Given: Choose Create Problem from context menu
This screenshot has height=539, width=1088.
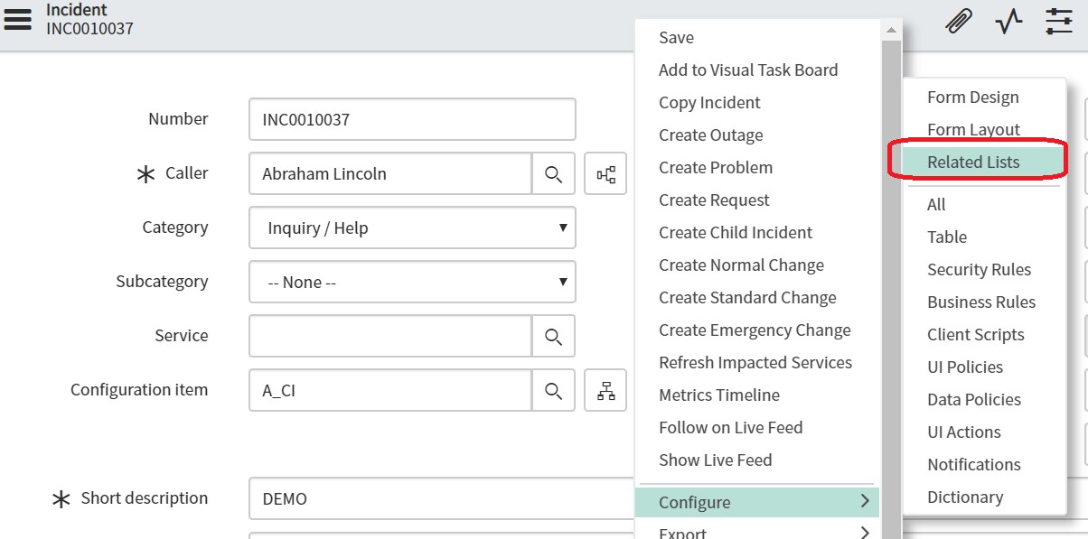Looking at the screenshot, I should tap(716, 168).
